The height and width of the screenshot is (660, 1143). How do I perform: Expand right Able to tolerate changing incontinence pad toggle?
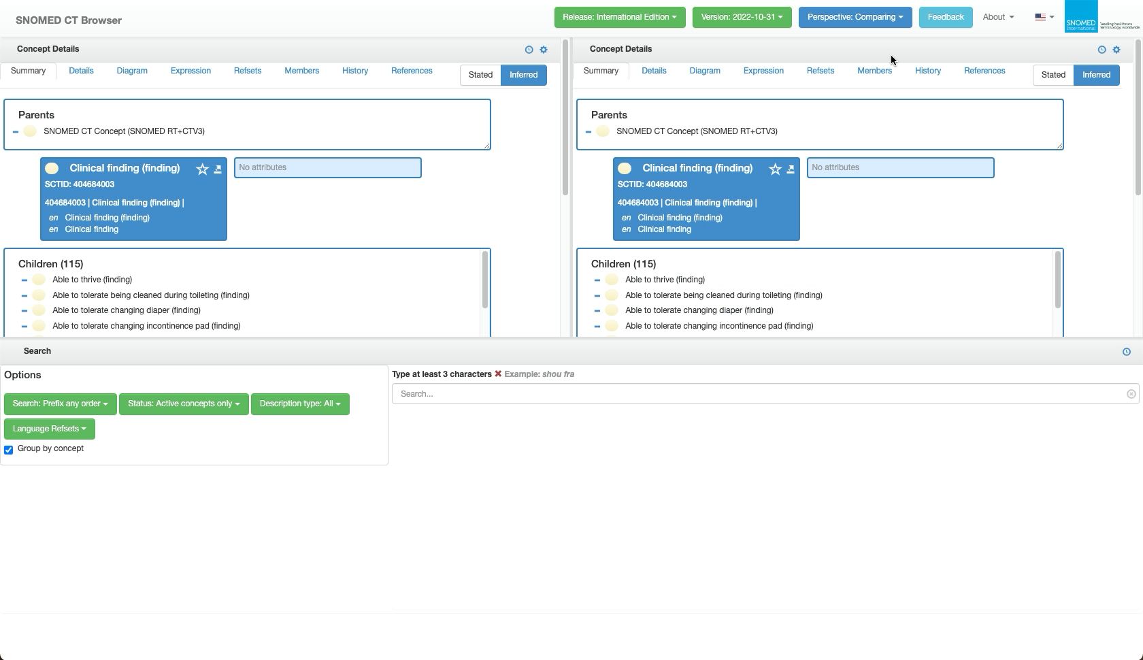597,326
